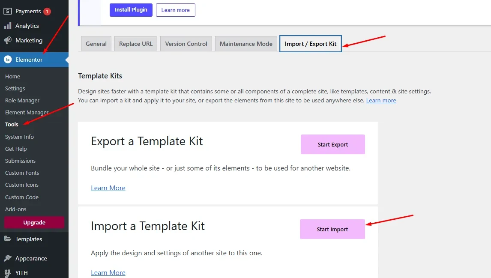491x278 pixels.
Task: Click the Template Kits heading
Action: (x=100, y=76)
